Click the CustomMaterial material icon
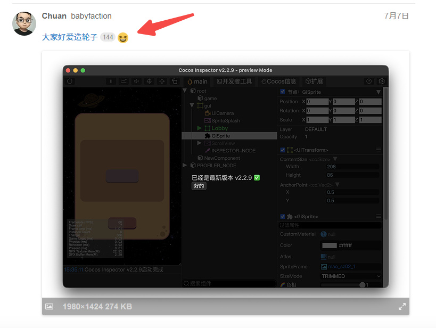This screenshot has width=436, height=328. 323,234
